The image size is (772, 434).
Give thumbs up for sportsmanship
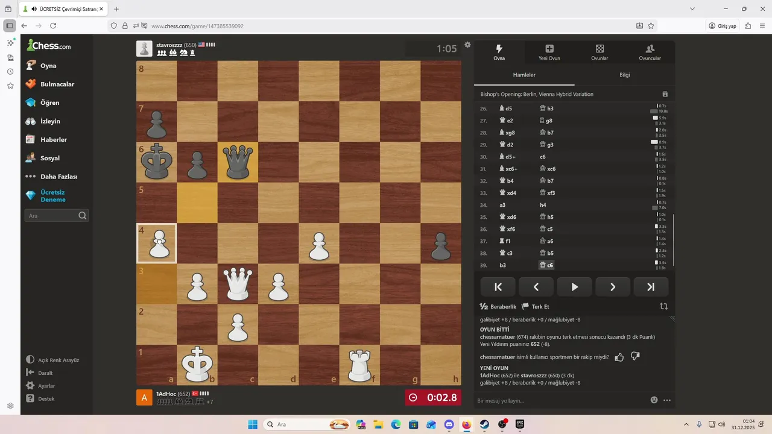[x=619, y=357]
